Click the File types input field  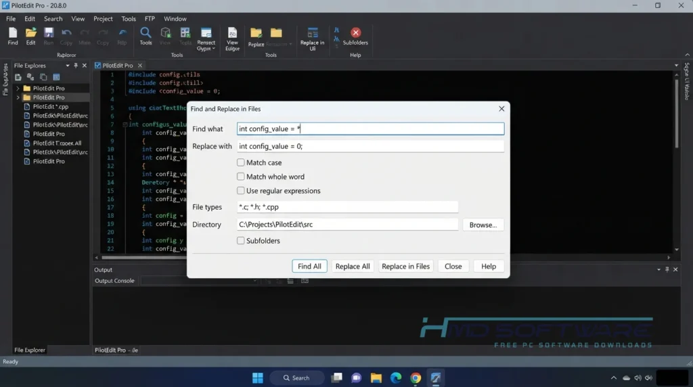pos(347,207)
